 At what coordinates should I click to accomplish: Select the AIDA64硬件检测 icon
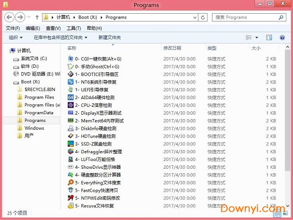click(x=70, y=98)
